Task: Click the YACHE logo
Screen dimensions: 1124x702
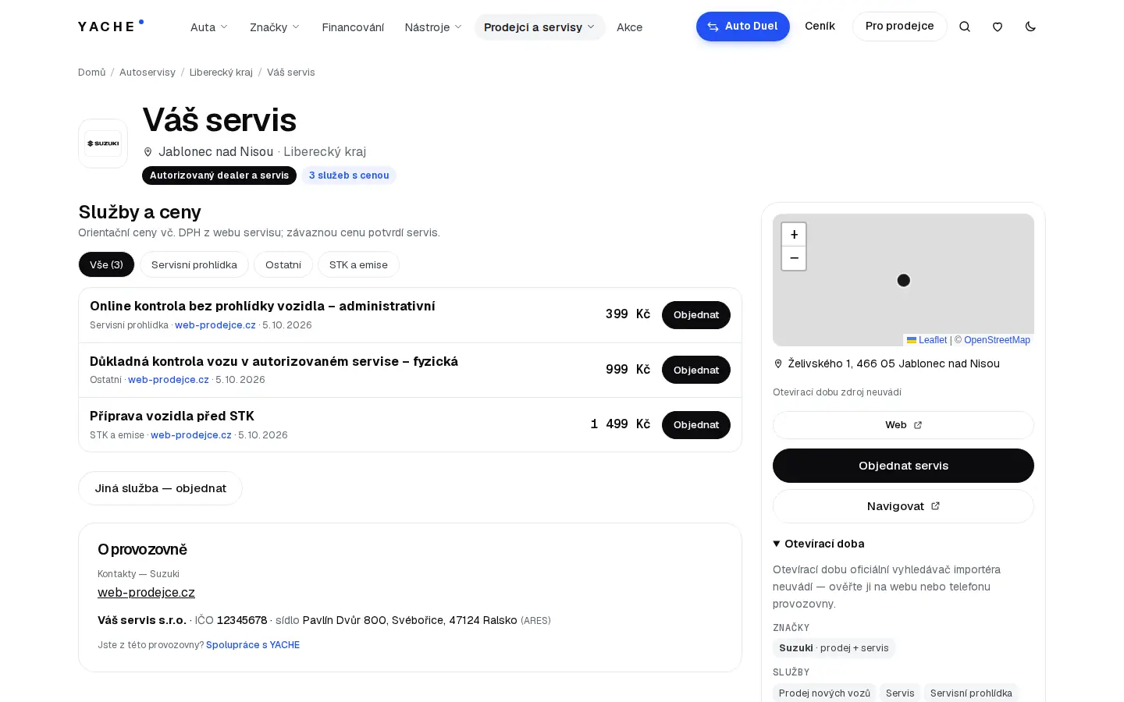Action: 111,26
